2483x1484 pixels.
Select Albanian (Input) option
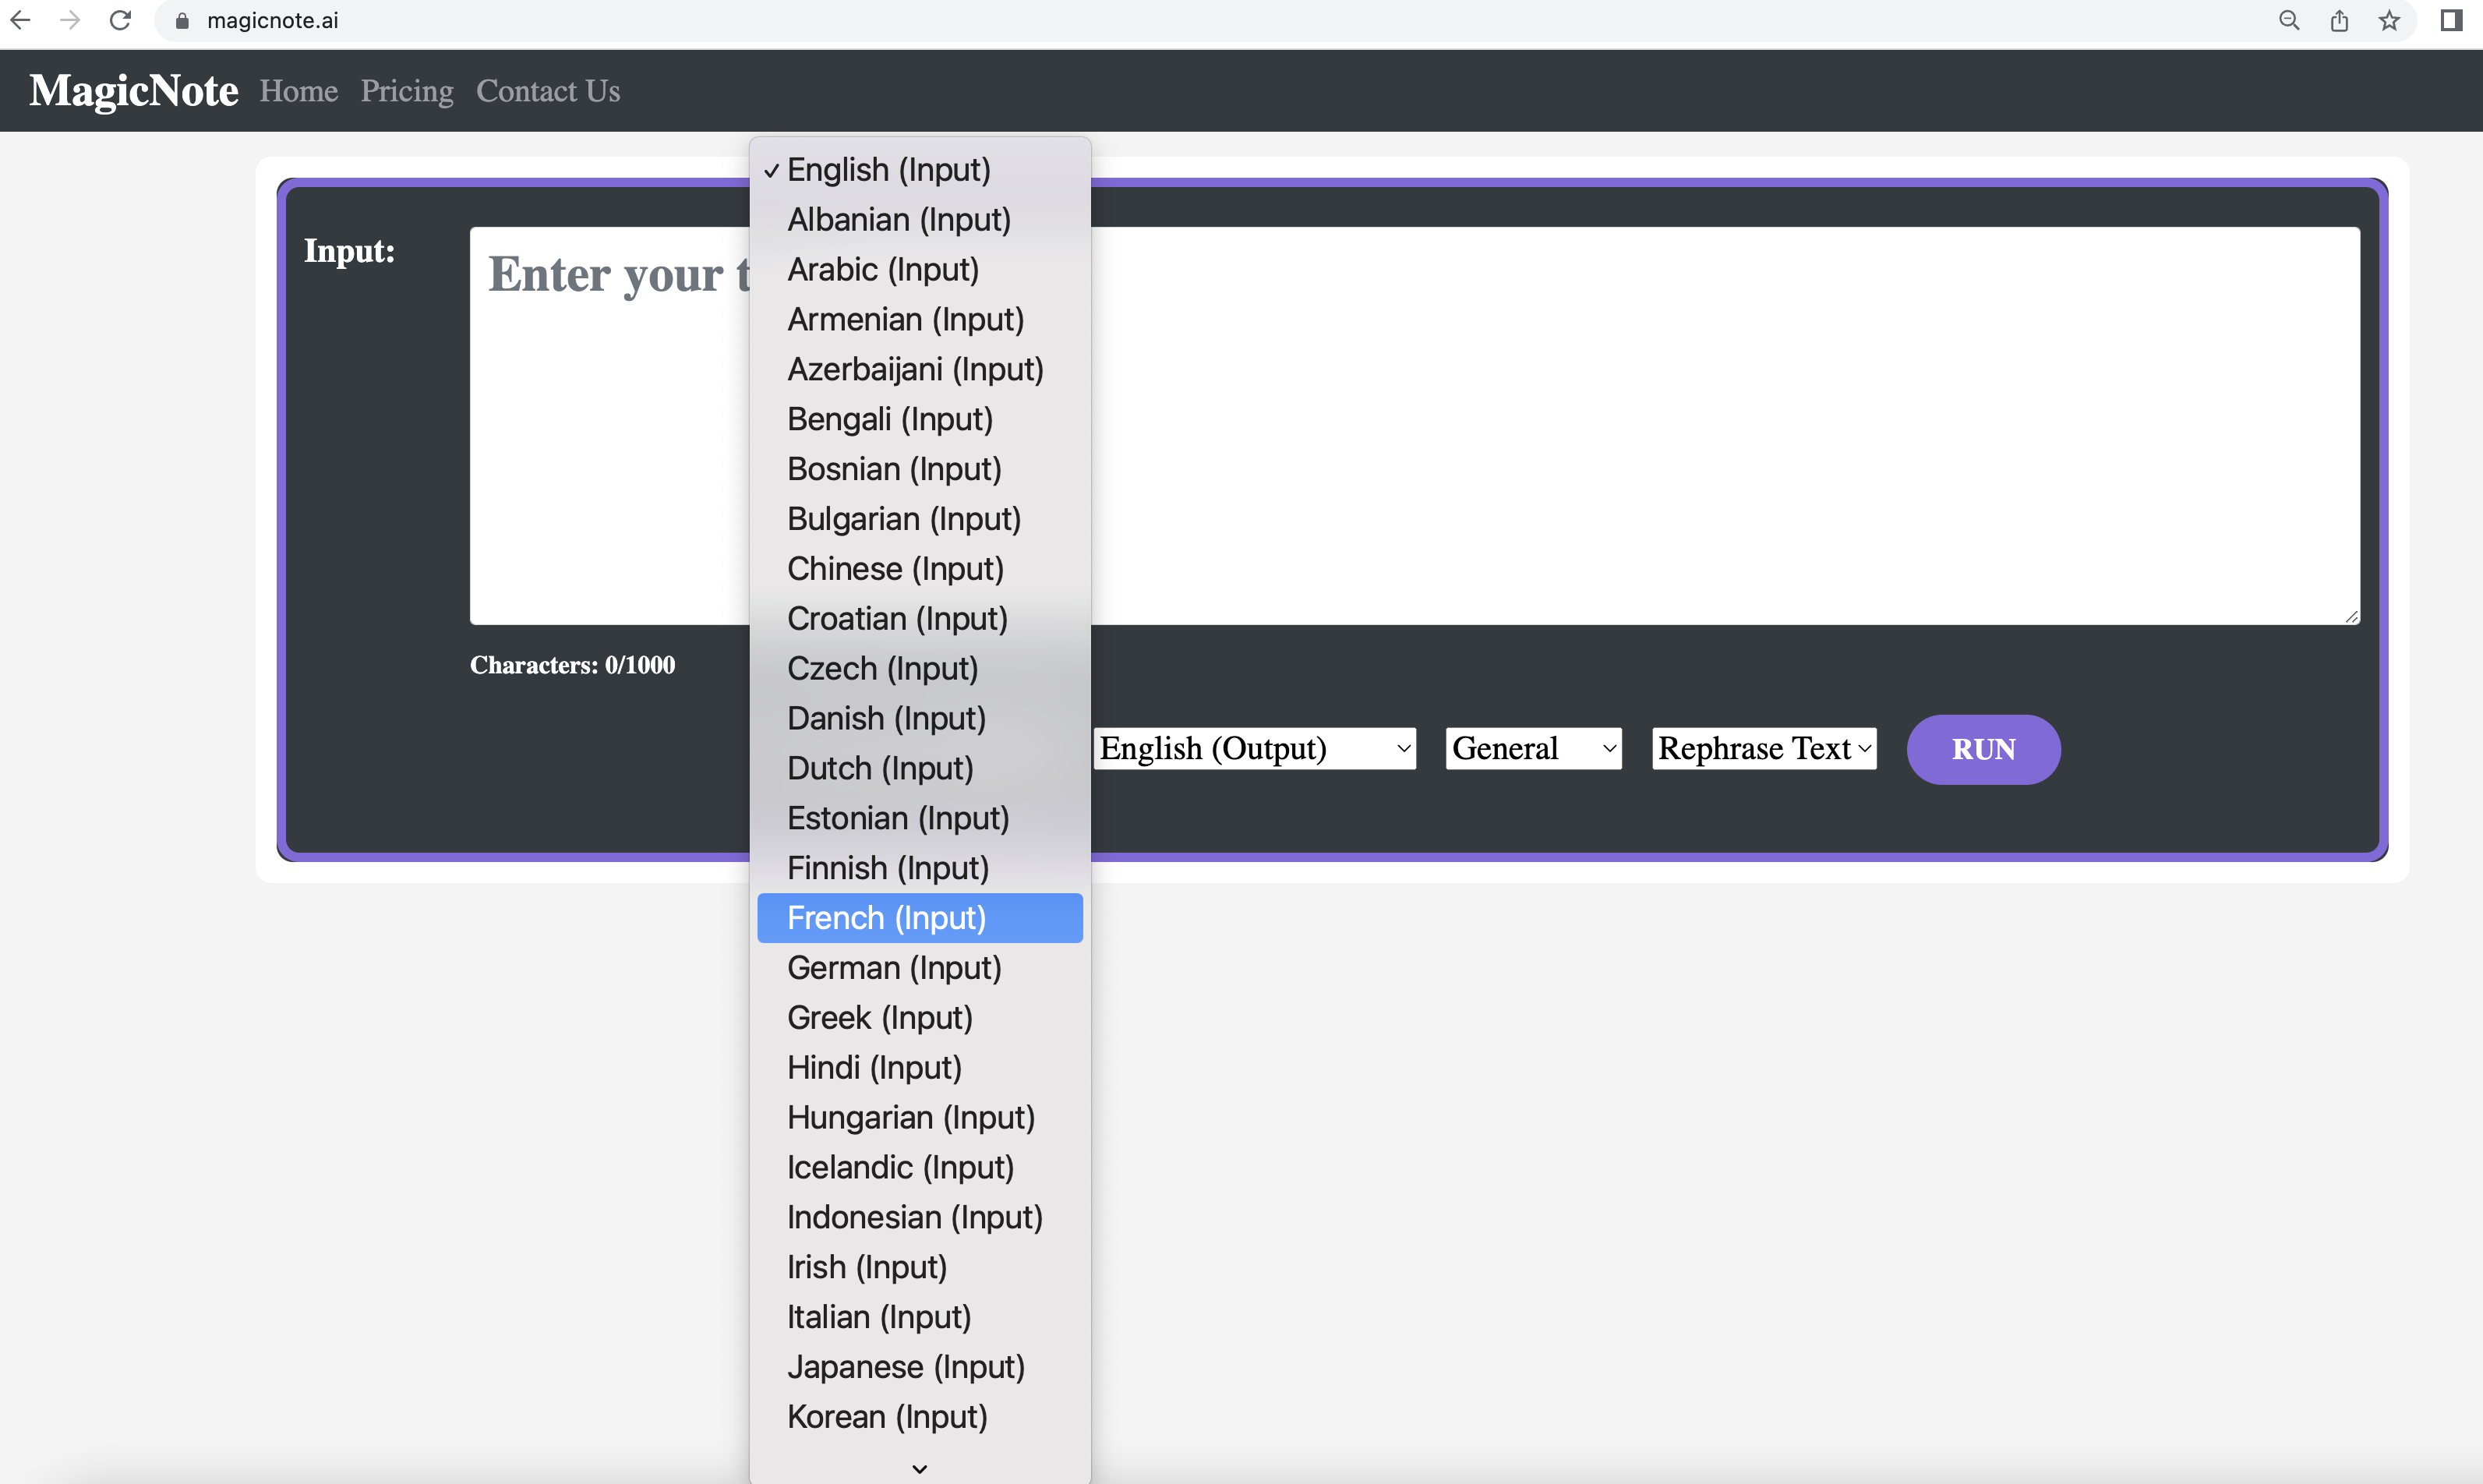(x=920, y=220)
